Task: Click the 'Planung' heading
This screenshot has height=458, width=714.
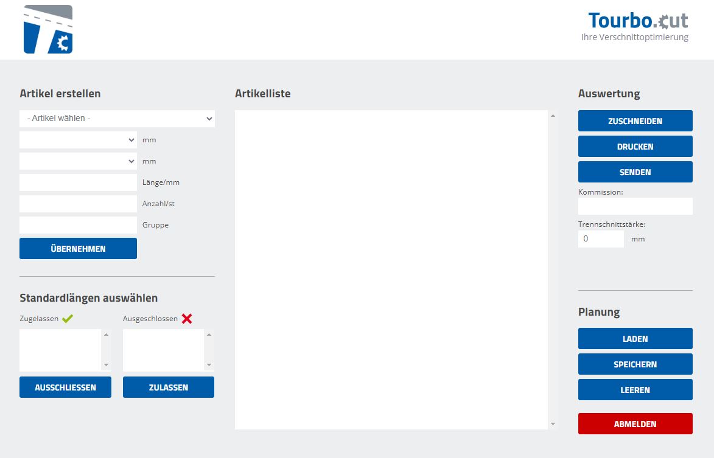Action: click(599, 312)
